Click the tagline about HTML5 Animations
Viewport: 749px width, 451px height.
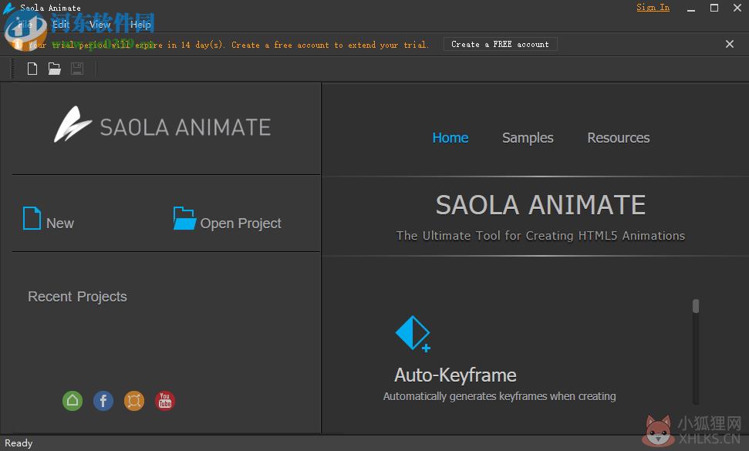540,236
